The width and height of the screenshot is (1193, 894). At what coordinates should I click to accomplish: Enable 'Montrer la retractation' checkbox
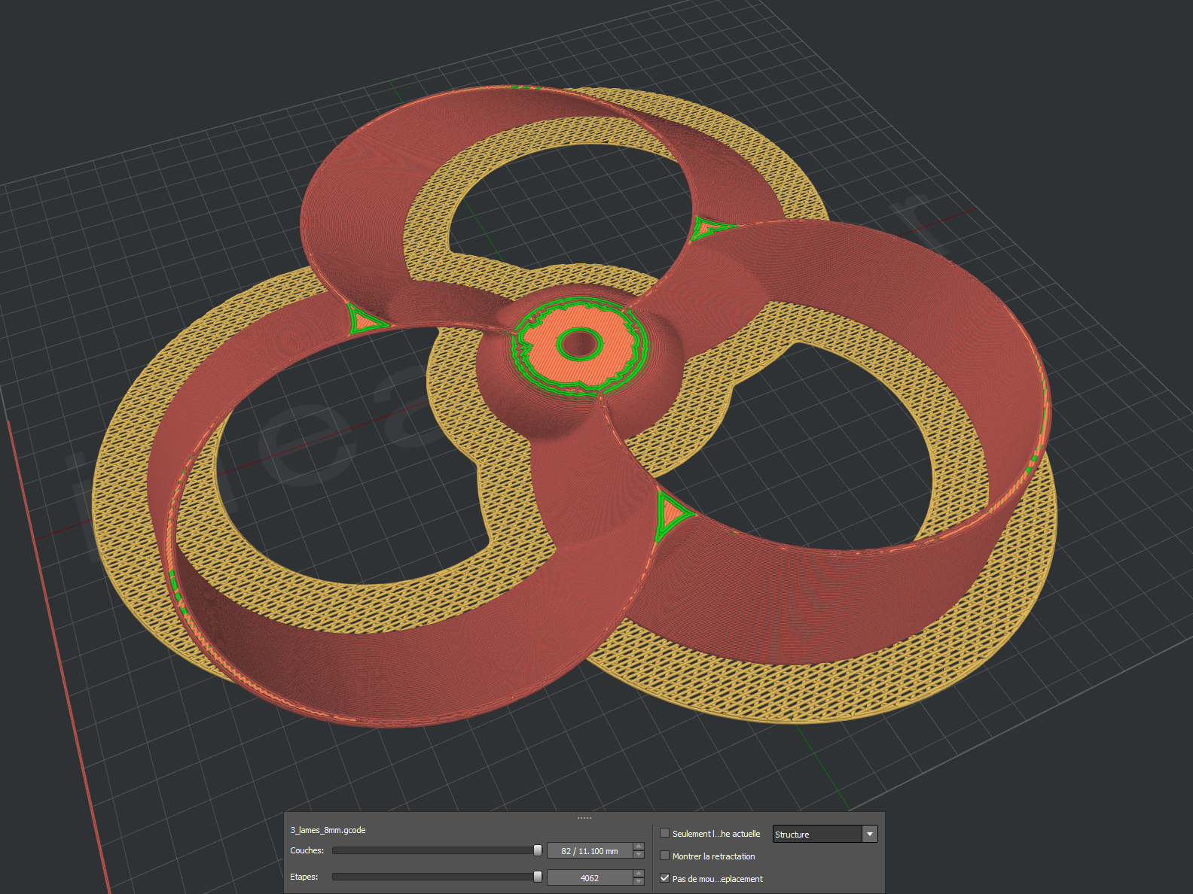point(664,856)
